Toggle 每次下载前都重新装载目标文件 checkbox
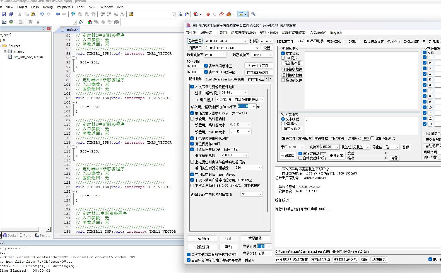This screenshot has width=441, height=273. (x=189, y=255)
